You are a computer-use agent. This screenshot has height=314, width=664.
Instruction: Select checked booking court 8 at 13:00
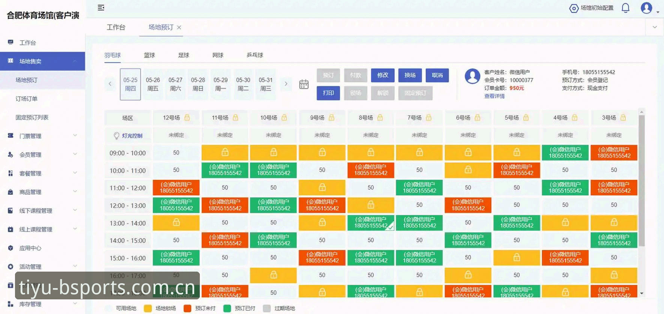point(371,222)
